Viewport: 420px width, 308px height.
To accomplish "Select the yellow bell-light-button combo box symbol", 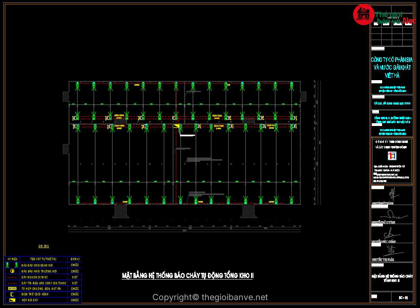I will (x=12, y=289).
